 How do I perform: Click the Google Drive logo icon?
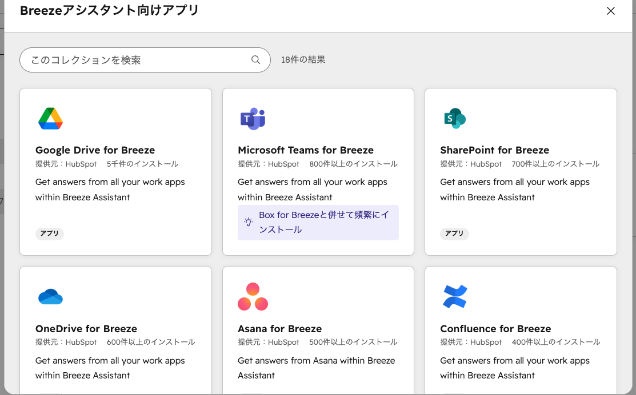click(x=50, y=119)
